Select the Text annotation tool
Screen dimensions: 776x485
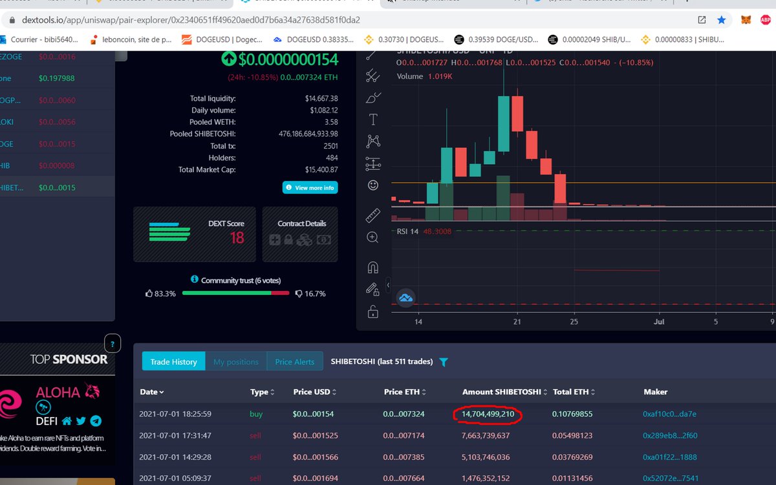[x=372, y=120]
